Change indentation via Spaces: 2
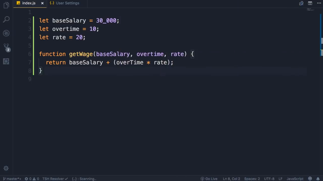323x181 pixels. (252, 179)
